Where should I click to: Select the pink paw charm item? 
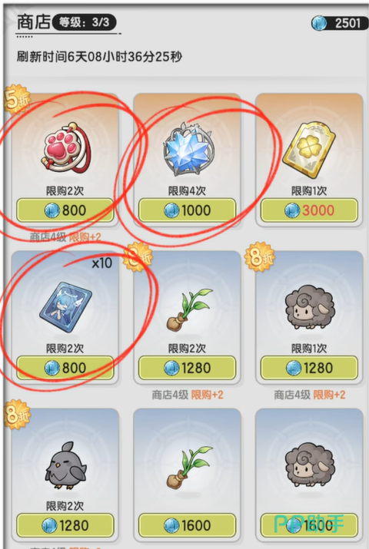pyautogui.click(x=67, y=147)
